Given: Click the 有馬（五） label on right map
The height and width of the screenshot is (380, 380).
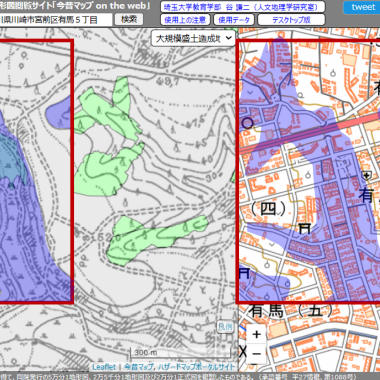Looking at the screenshot, I should (290, 310).
